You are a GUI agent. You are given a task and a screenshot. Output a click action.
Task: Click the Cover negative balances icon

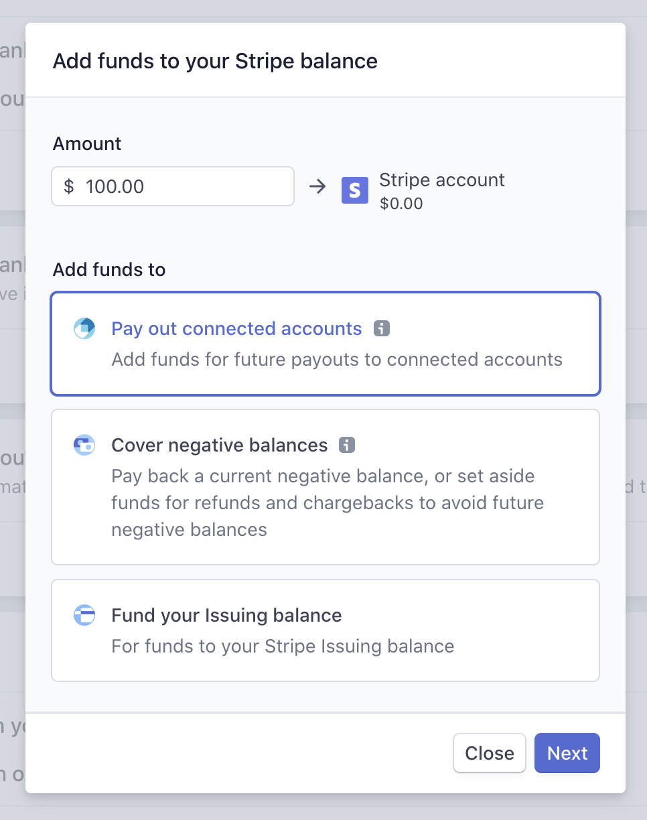[84, 445]
